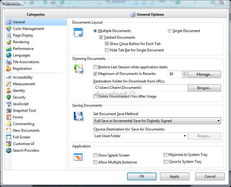Open the Set Document Save Method dropdown
This screenshot has width=231, height=187.
click(x=157, y=121)
